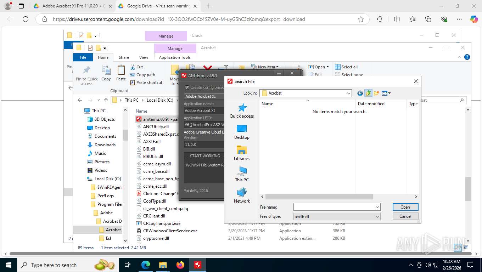
Task: Click the Application name field in AMTEmu
Action: (x=204, y=110)
